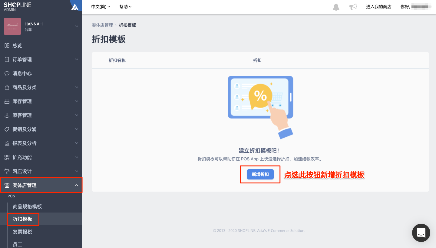The width and height of the screenshot is (436, 248).
Task: Open 商品规格模板 in the sidebar
Action: pyautogui.click(x=27, y=206)
